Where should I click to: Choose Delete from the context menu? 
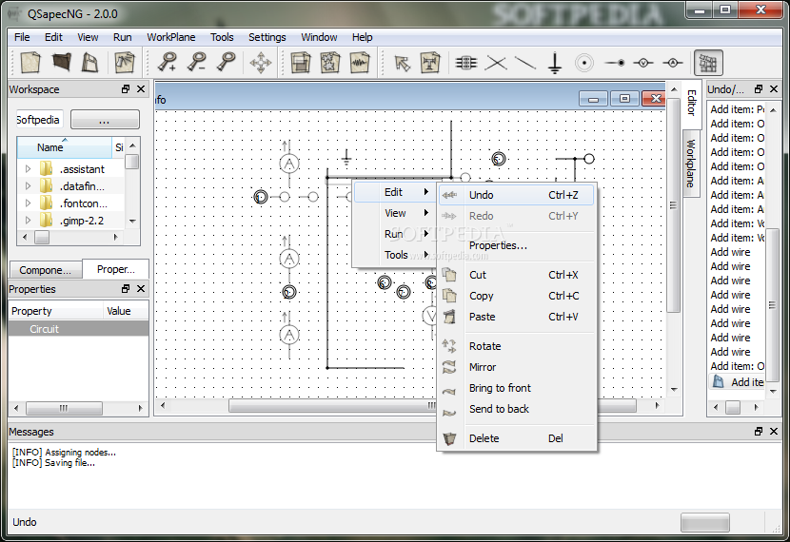tap(517, 438)
